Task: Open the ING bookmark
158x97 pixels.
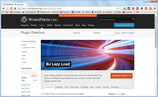Action: point(136,12)
